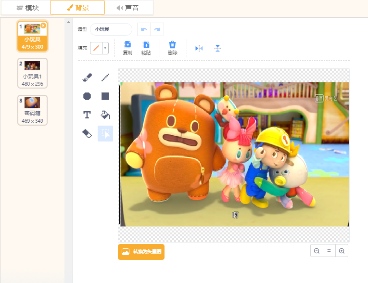Screen dimensions: 368x283
Task: Delete the 小玩具 backdrop with the x
Action: point(43,26)
